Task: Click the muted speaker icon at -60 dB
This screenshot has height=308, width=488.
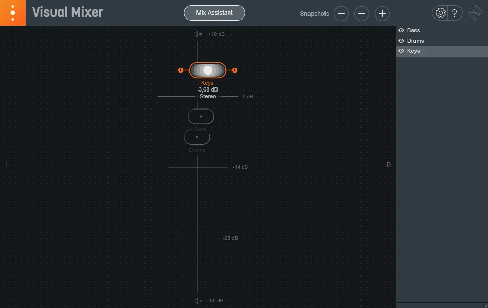Action: [197, 300]
